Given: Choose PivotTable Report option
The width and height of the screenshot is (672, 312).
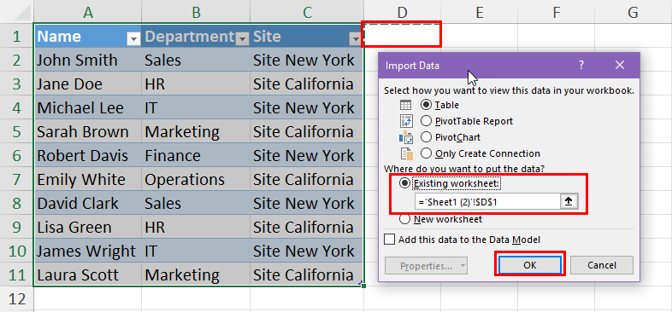Looking at the screenshot, I should coord(426,121).
